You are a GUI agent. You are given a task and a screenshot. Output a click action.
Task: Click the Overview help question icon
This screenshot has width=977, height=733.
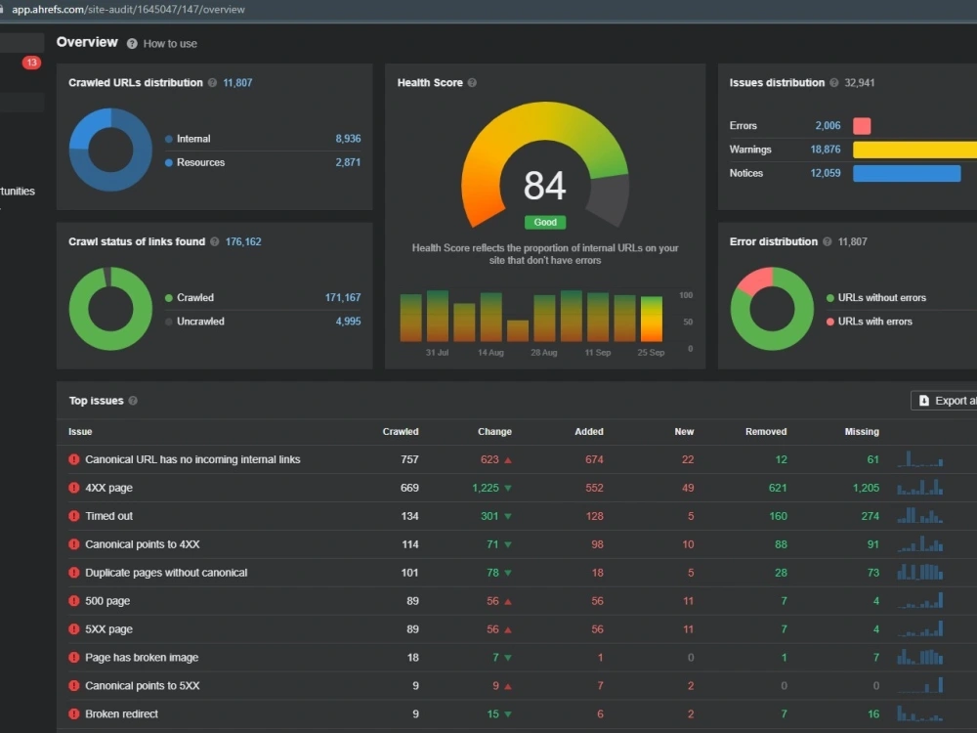[x=132, y=44]
